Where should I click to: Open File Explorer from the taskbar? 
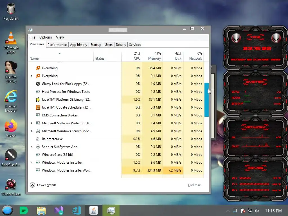(41, 210)
